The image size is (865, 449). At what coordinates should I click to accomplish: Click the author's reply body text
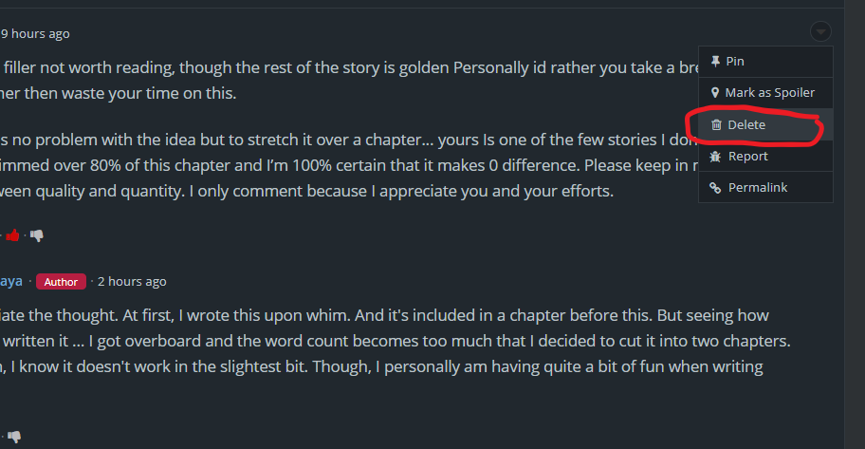(379, 340)
